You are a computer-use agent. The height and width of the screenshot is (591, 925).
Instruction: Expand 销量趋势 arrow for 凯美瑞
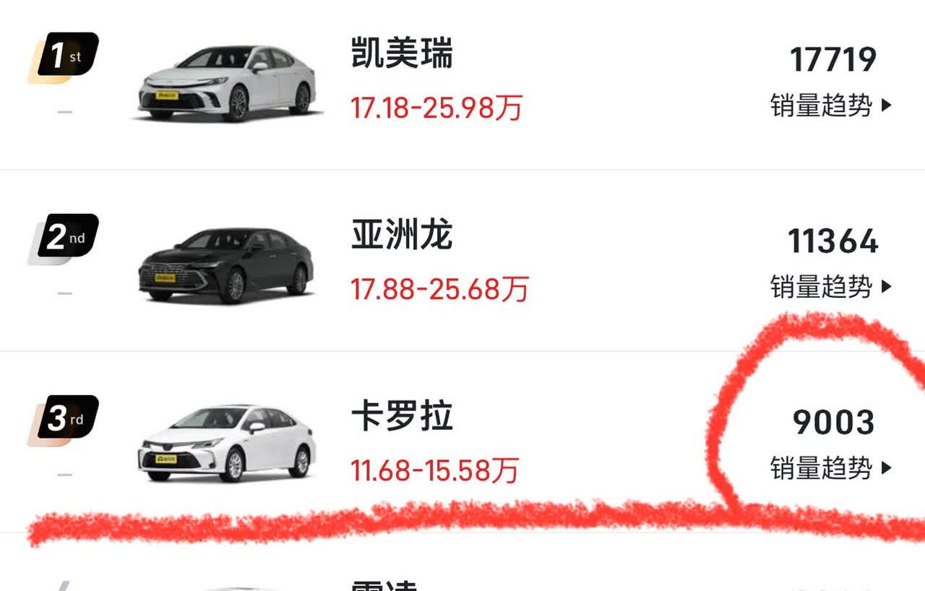(887, 106)
